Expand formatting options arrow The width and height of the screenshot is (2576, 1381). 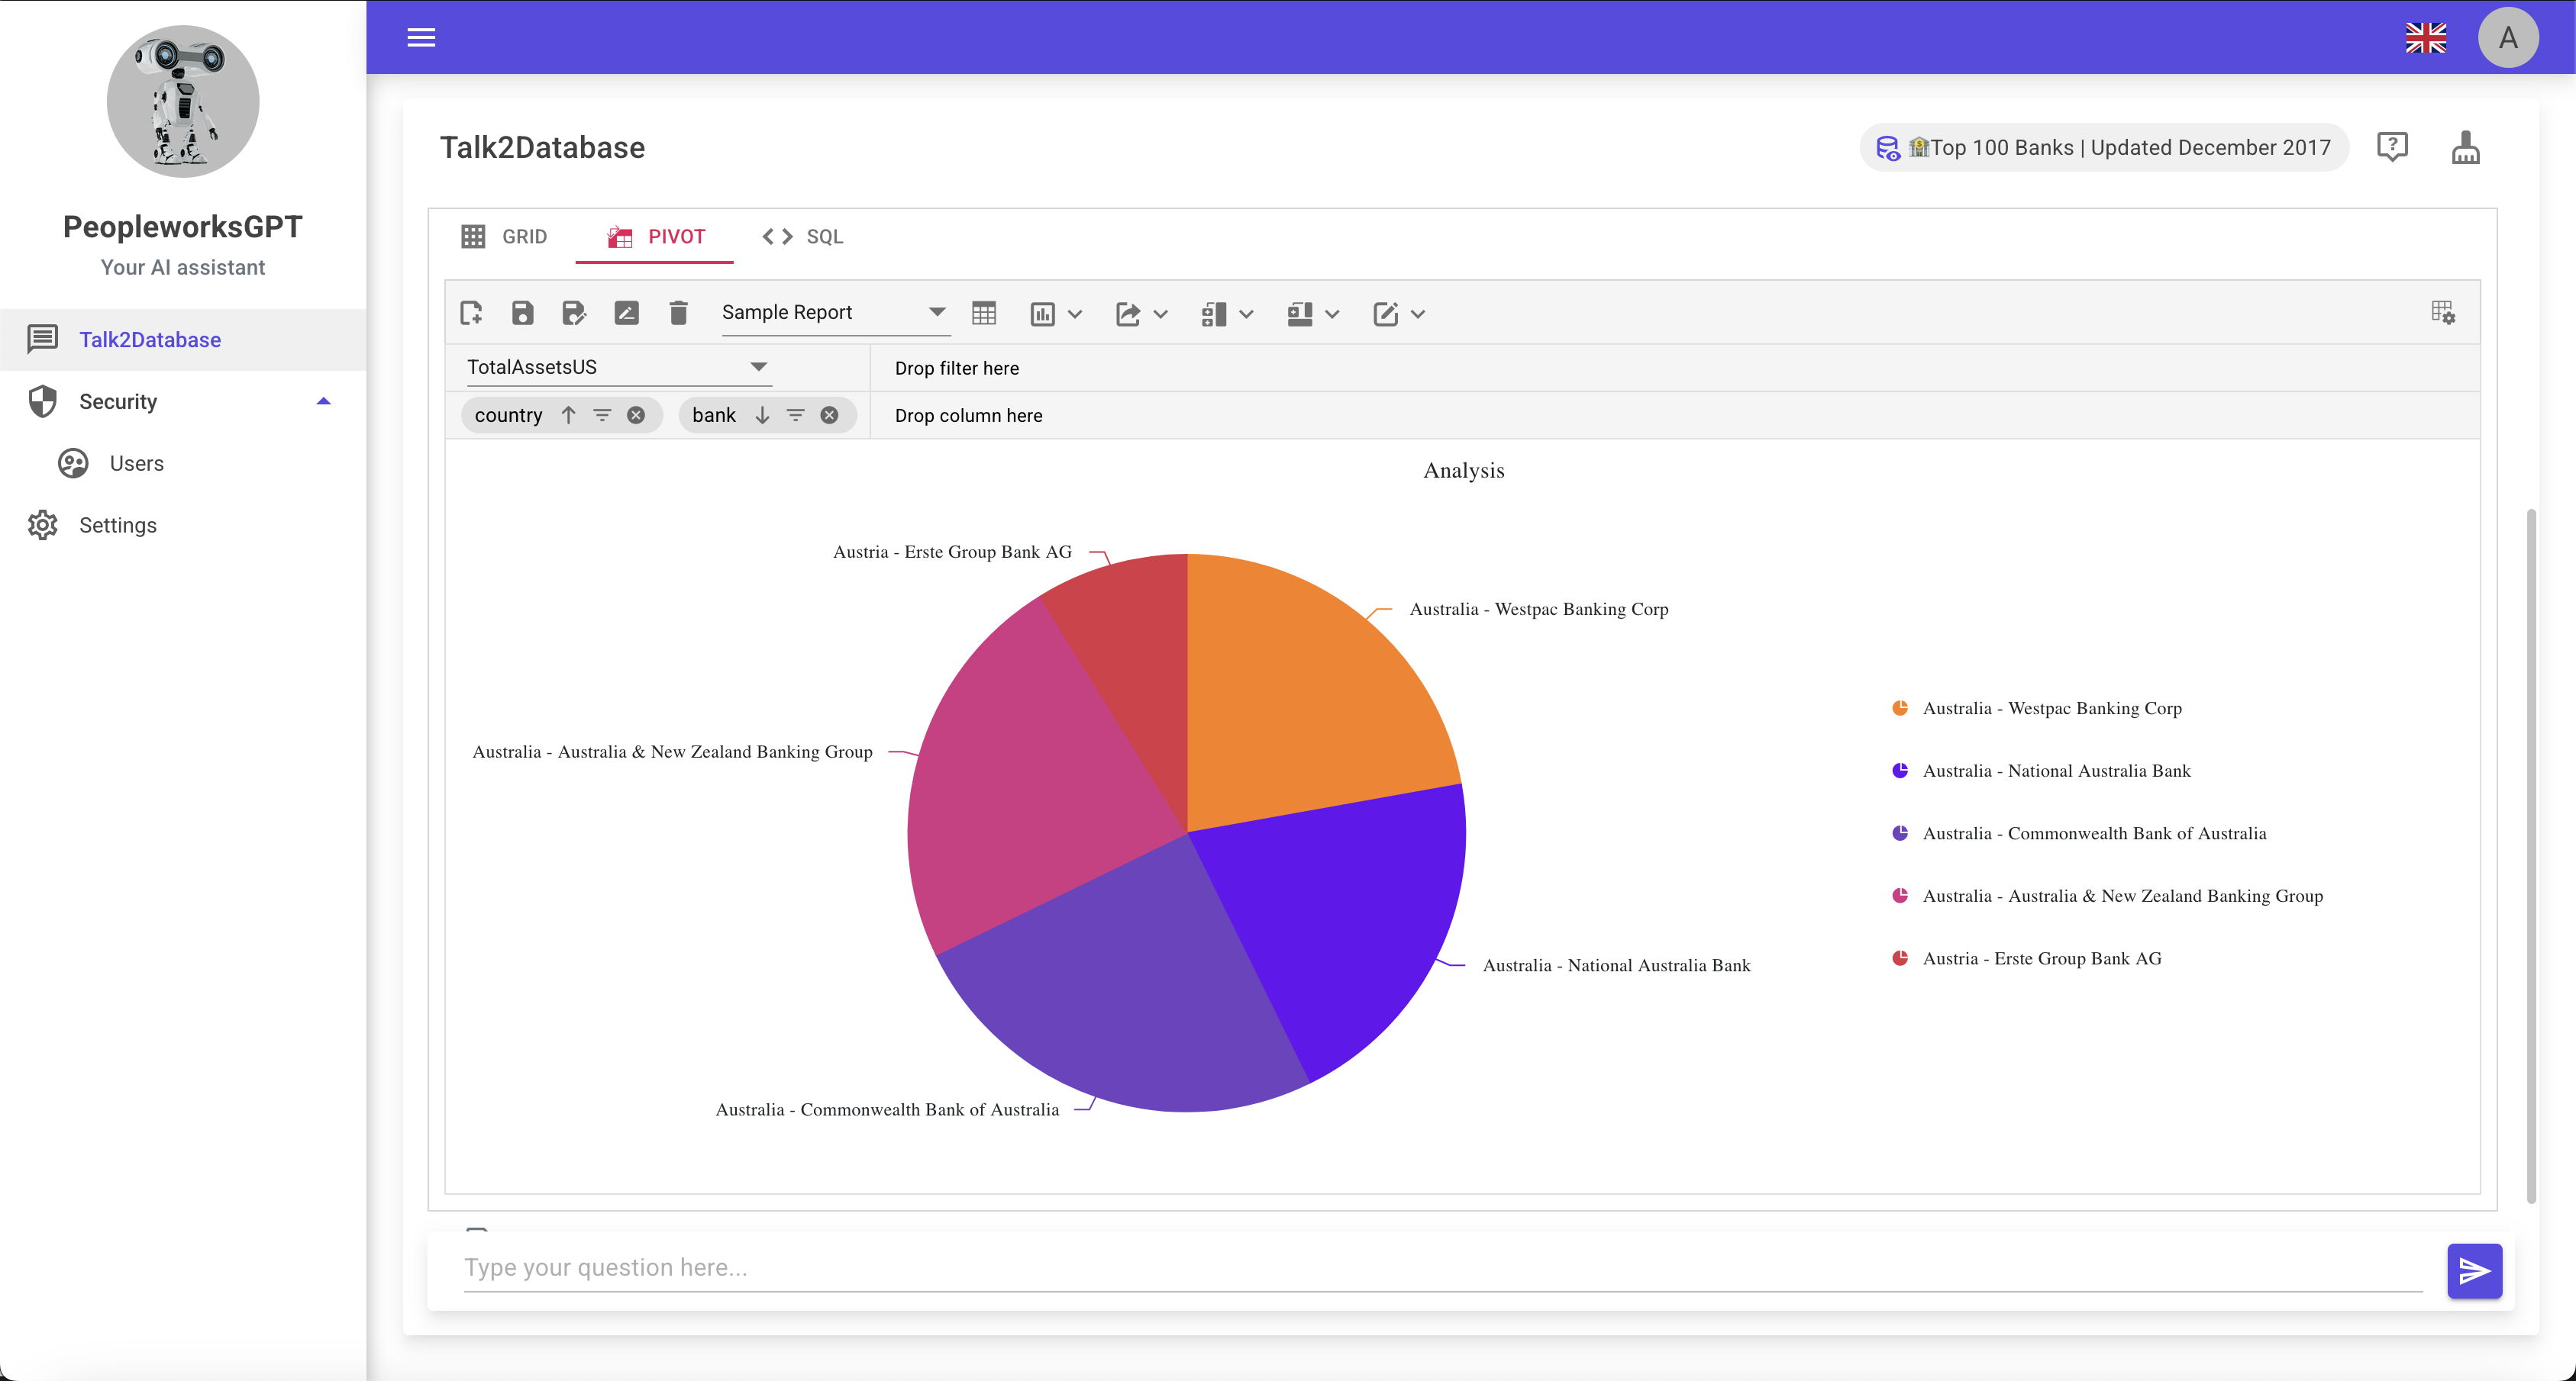point(1418,315)
